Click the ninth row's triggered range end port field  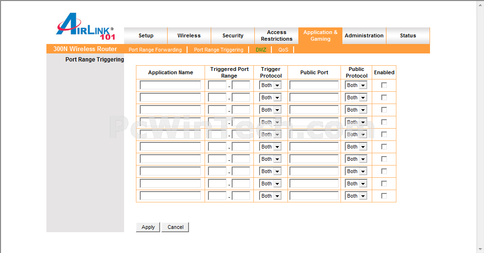click(x=241, y=183)
